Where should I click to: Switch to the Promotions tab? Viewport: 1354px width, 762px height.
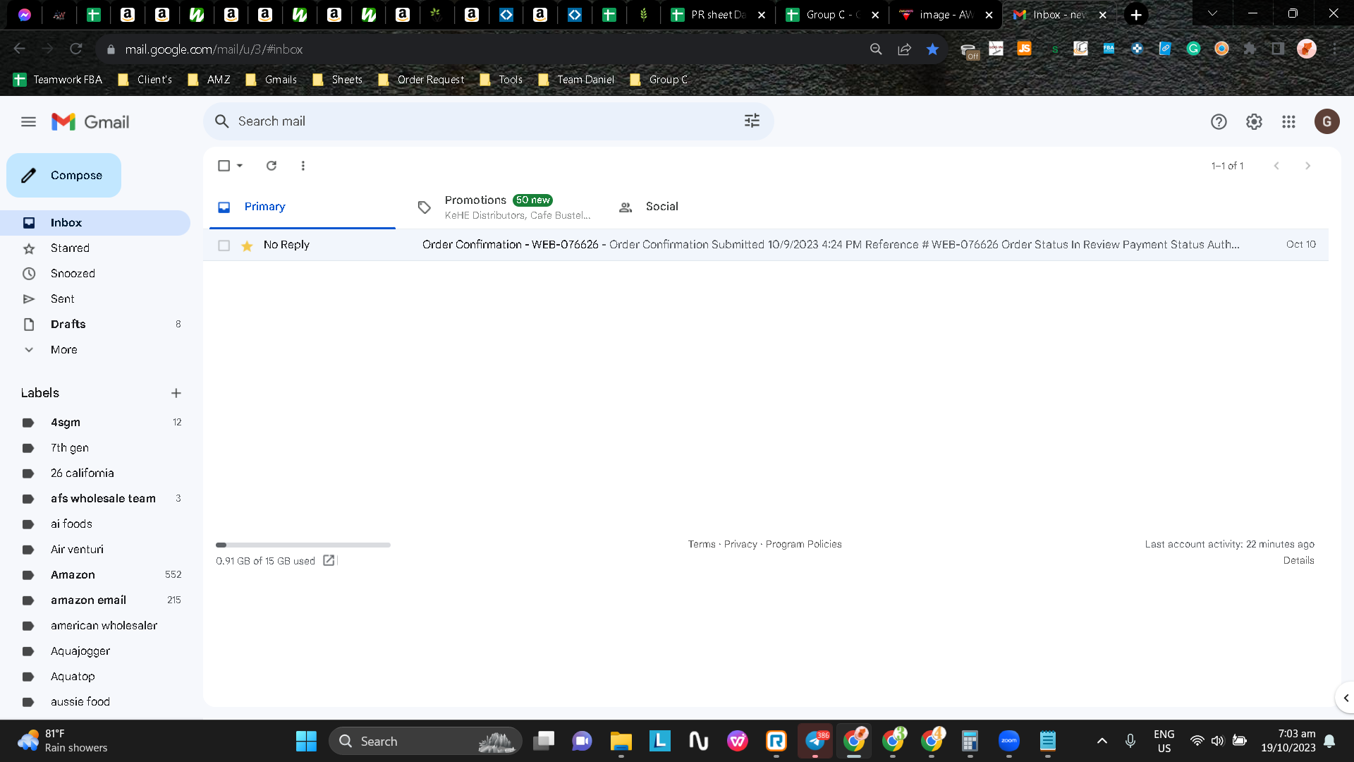tap(502, 207)
